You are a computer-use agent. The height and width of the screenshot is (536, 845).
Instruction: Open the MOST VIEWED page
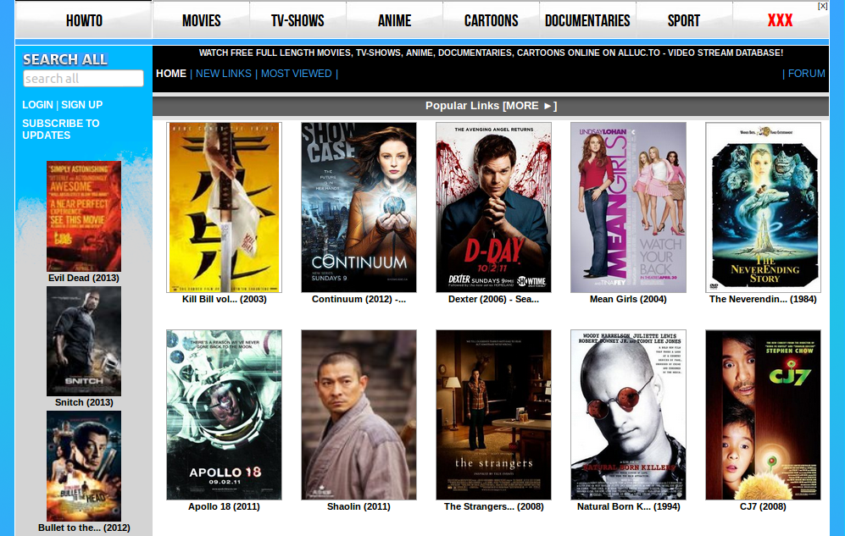[x=297, y=74]
